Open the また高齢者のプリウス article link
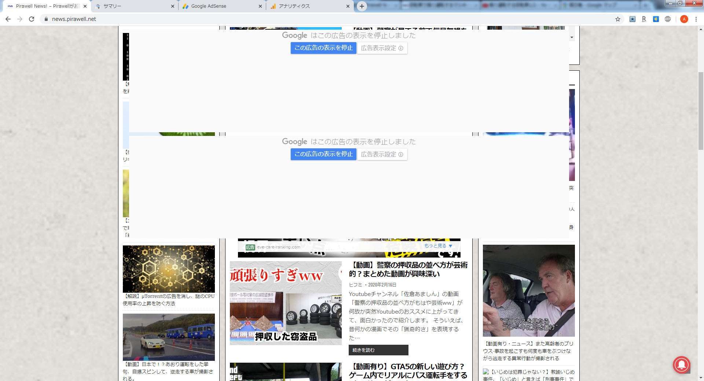The width and height of the screenshot is (704, 381). 528,351
